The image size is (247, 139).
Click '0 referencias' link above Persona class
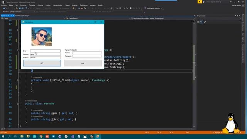(31, 101)
